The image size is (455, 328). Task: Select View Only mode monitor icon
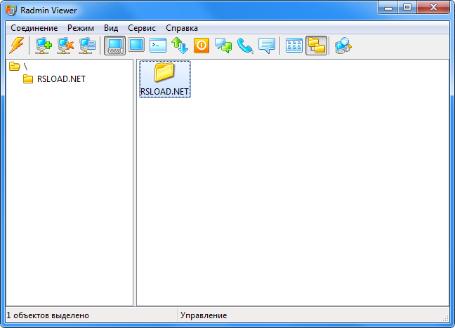point(136,45)
